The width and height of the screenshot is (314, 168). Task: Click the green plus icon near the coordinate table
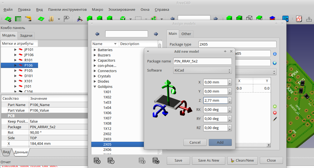[x=275, y=106]
